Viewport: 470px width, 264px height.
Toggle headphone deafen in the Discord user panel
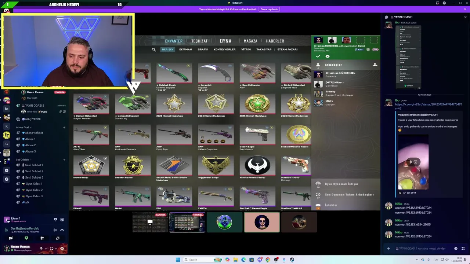point(51,248)
